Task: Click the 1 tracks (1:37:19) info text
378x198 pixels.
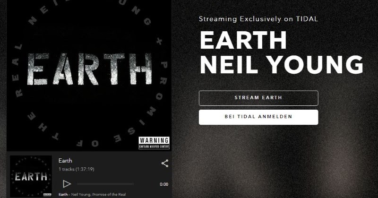Action: 77,169
